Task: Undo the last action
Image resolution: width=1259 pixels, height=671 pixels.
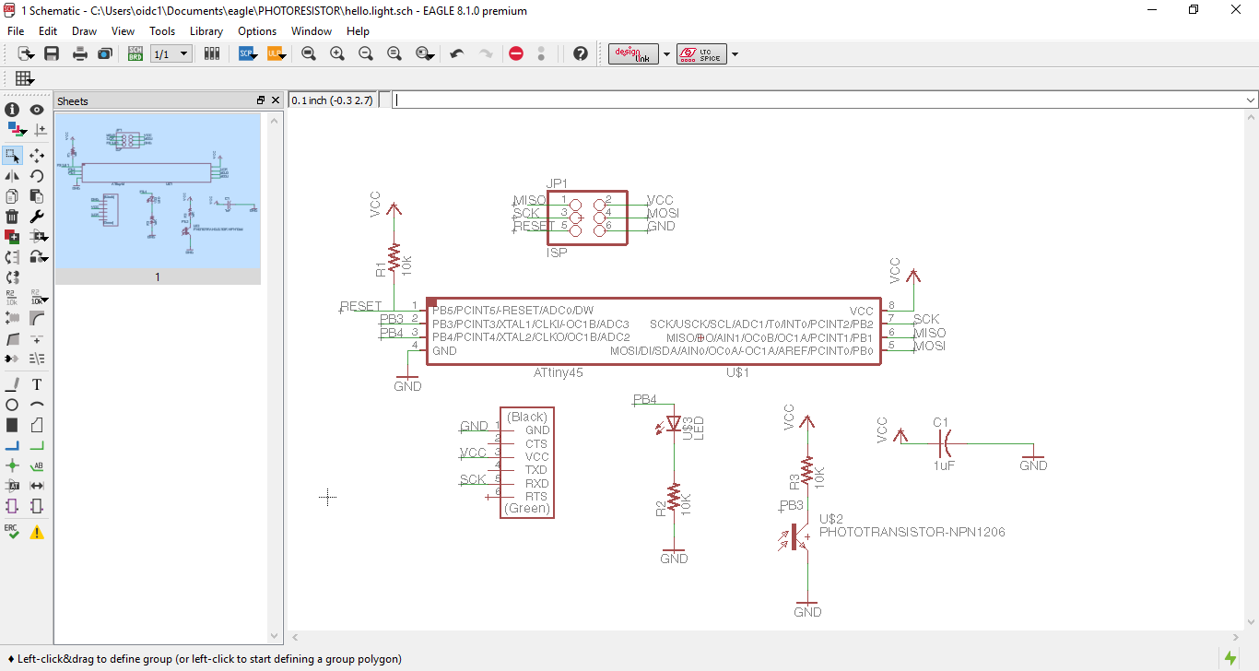Action: (456, 54)
